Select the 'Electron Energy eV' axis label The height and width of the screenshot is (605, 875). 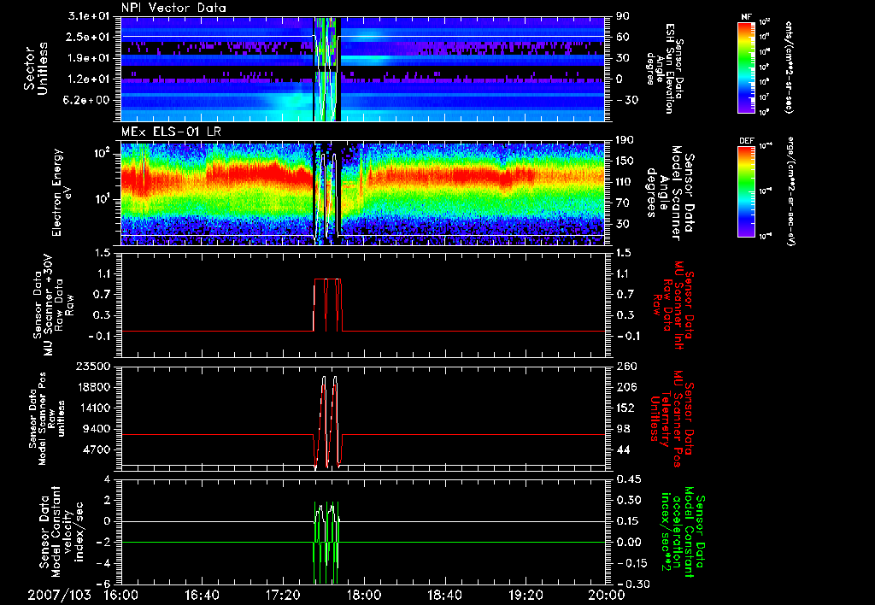pyautogui.click(x=62, y=192)
